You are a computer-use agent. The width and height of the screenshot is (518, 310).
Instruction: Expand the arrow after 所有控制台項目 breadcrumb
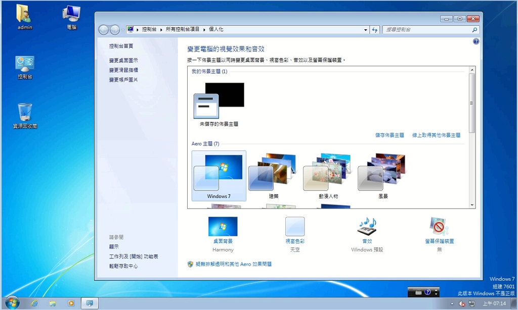pos(204,30)
